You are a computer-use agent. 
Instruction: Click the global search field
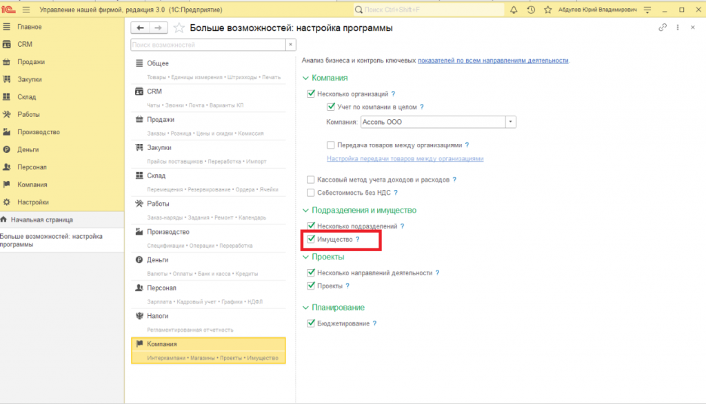tap(429, 10)
